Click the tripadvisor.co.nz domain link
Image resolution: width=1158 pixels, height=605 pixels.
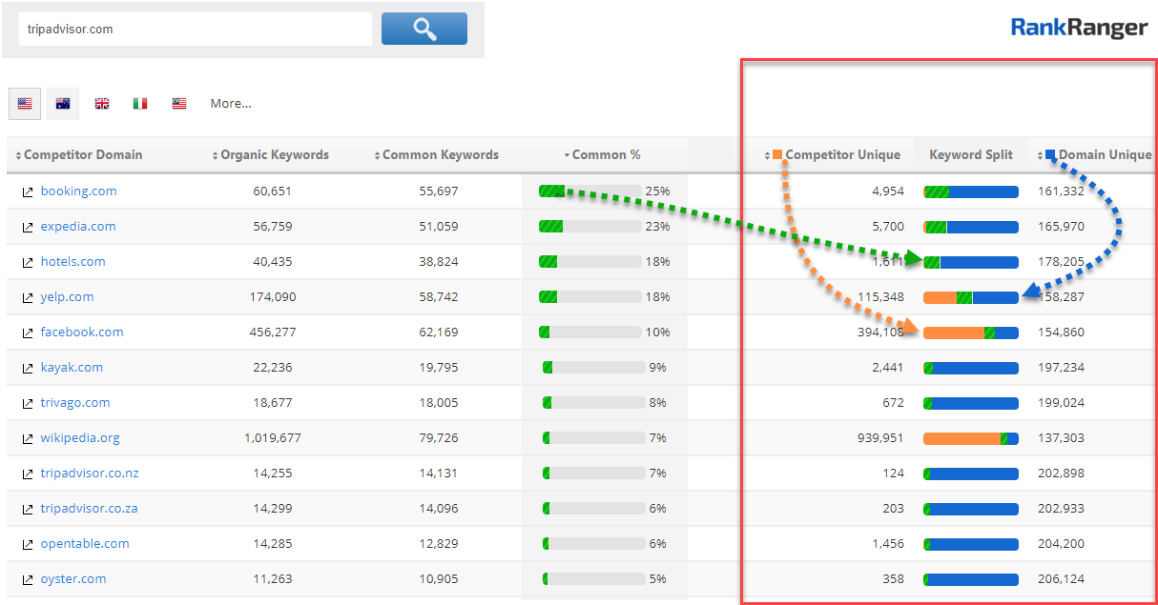(x=90, y=474)
